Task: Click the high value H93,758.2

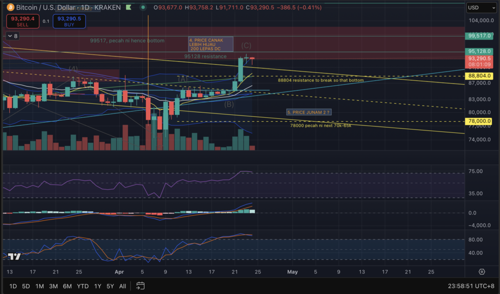Action: click(199, 7)
